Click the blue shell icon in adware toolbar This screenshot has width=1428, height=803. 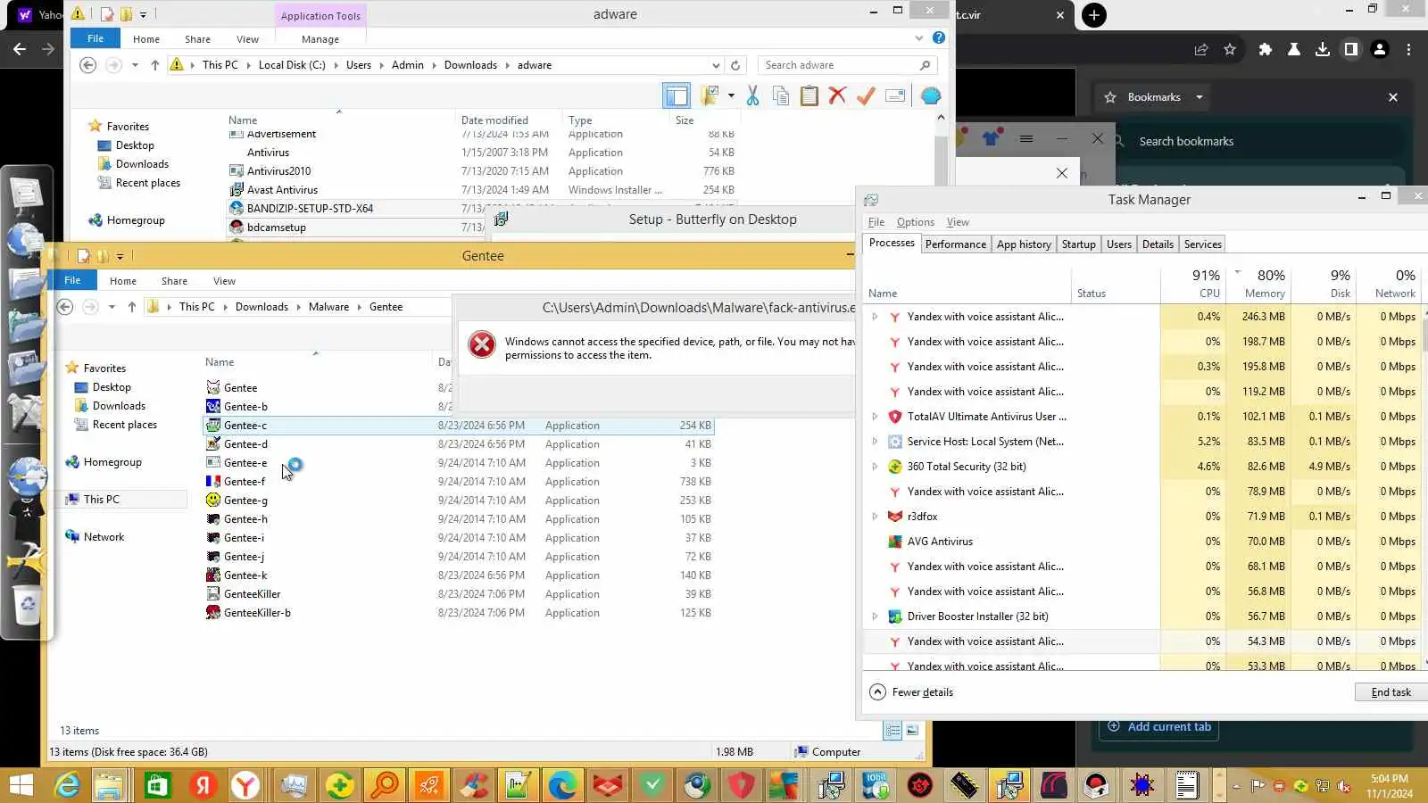931,96
